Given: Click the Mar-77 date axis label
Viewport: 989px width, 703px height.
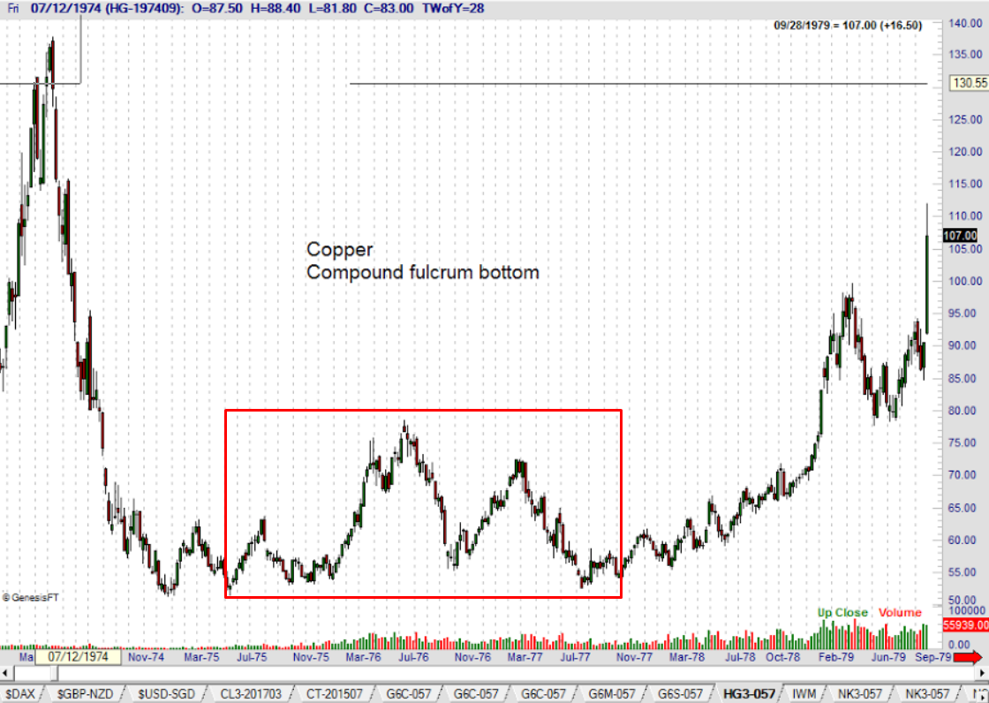Looking at the screenshot, I should (525, 657).
